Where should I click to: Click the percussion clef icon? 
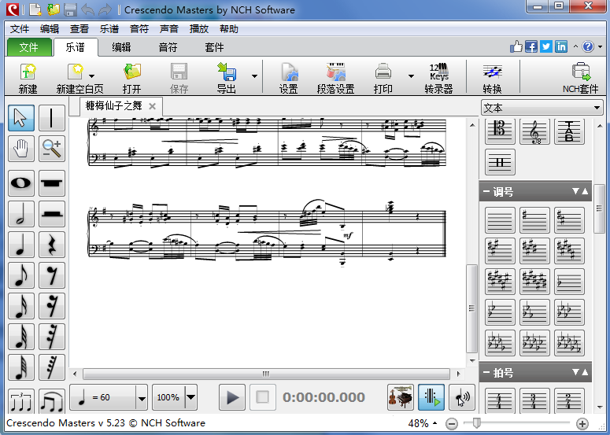(x=500, y=162)
